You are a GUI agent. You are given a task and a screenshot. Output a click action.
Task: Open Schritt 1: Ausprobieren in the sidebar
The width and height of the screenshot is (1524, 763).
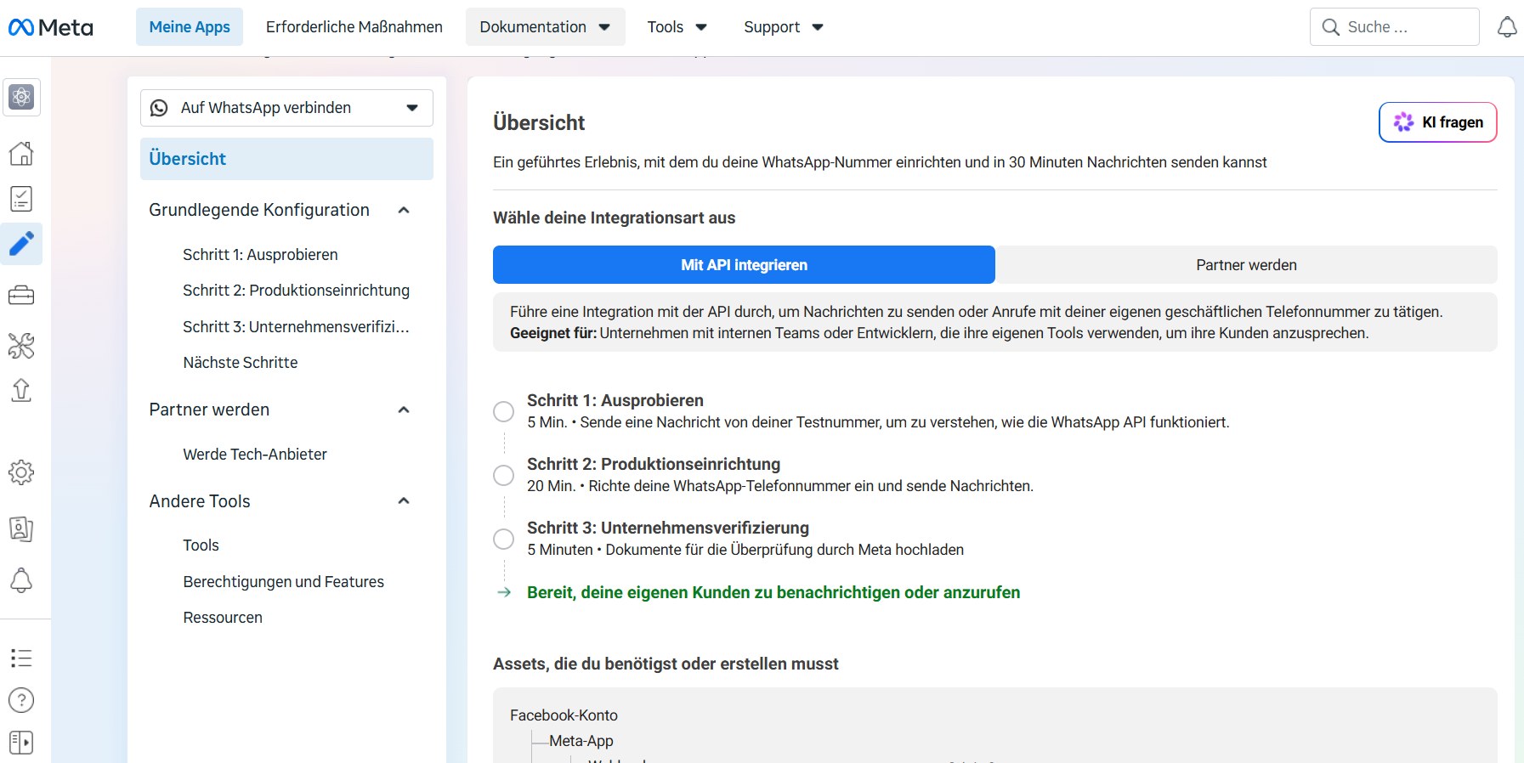[260, 255]
